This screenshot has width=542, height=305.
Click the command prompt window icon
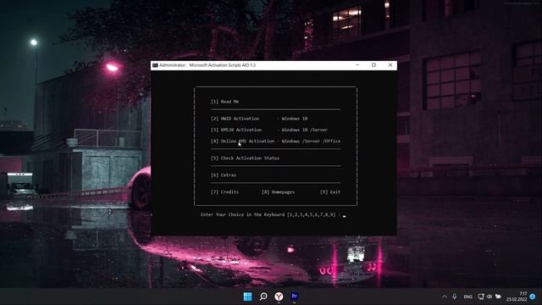155,65
